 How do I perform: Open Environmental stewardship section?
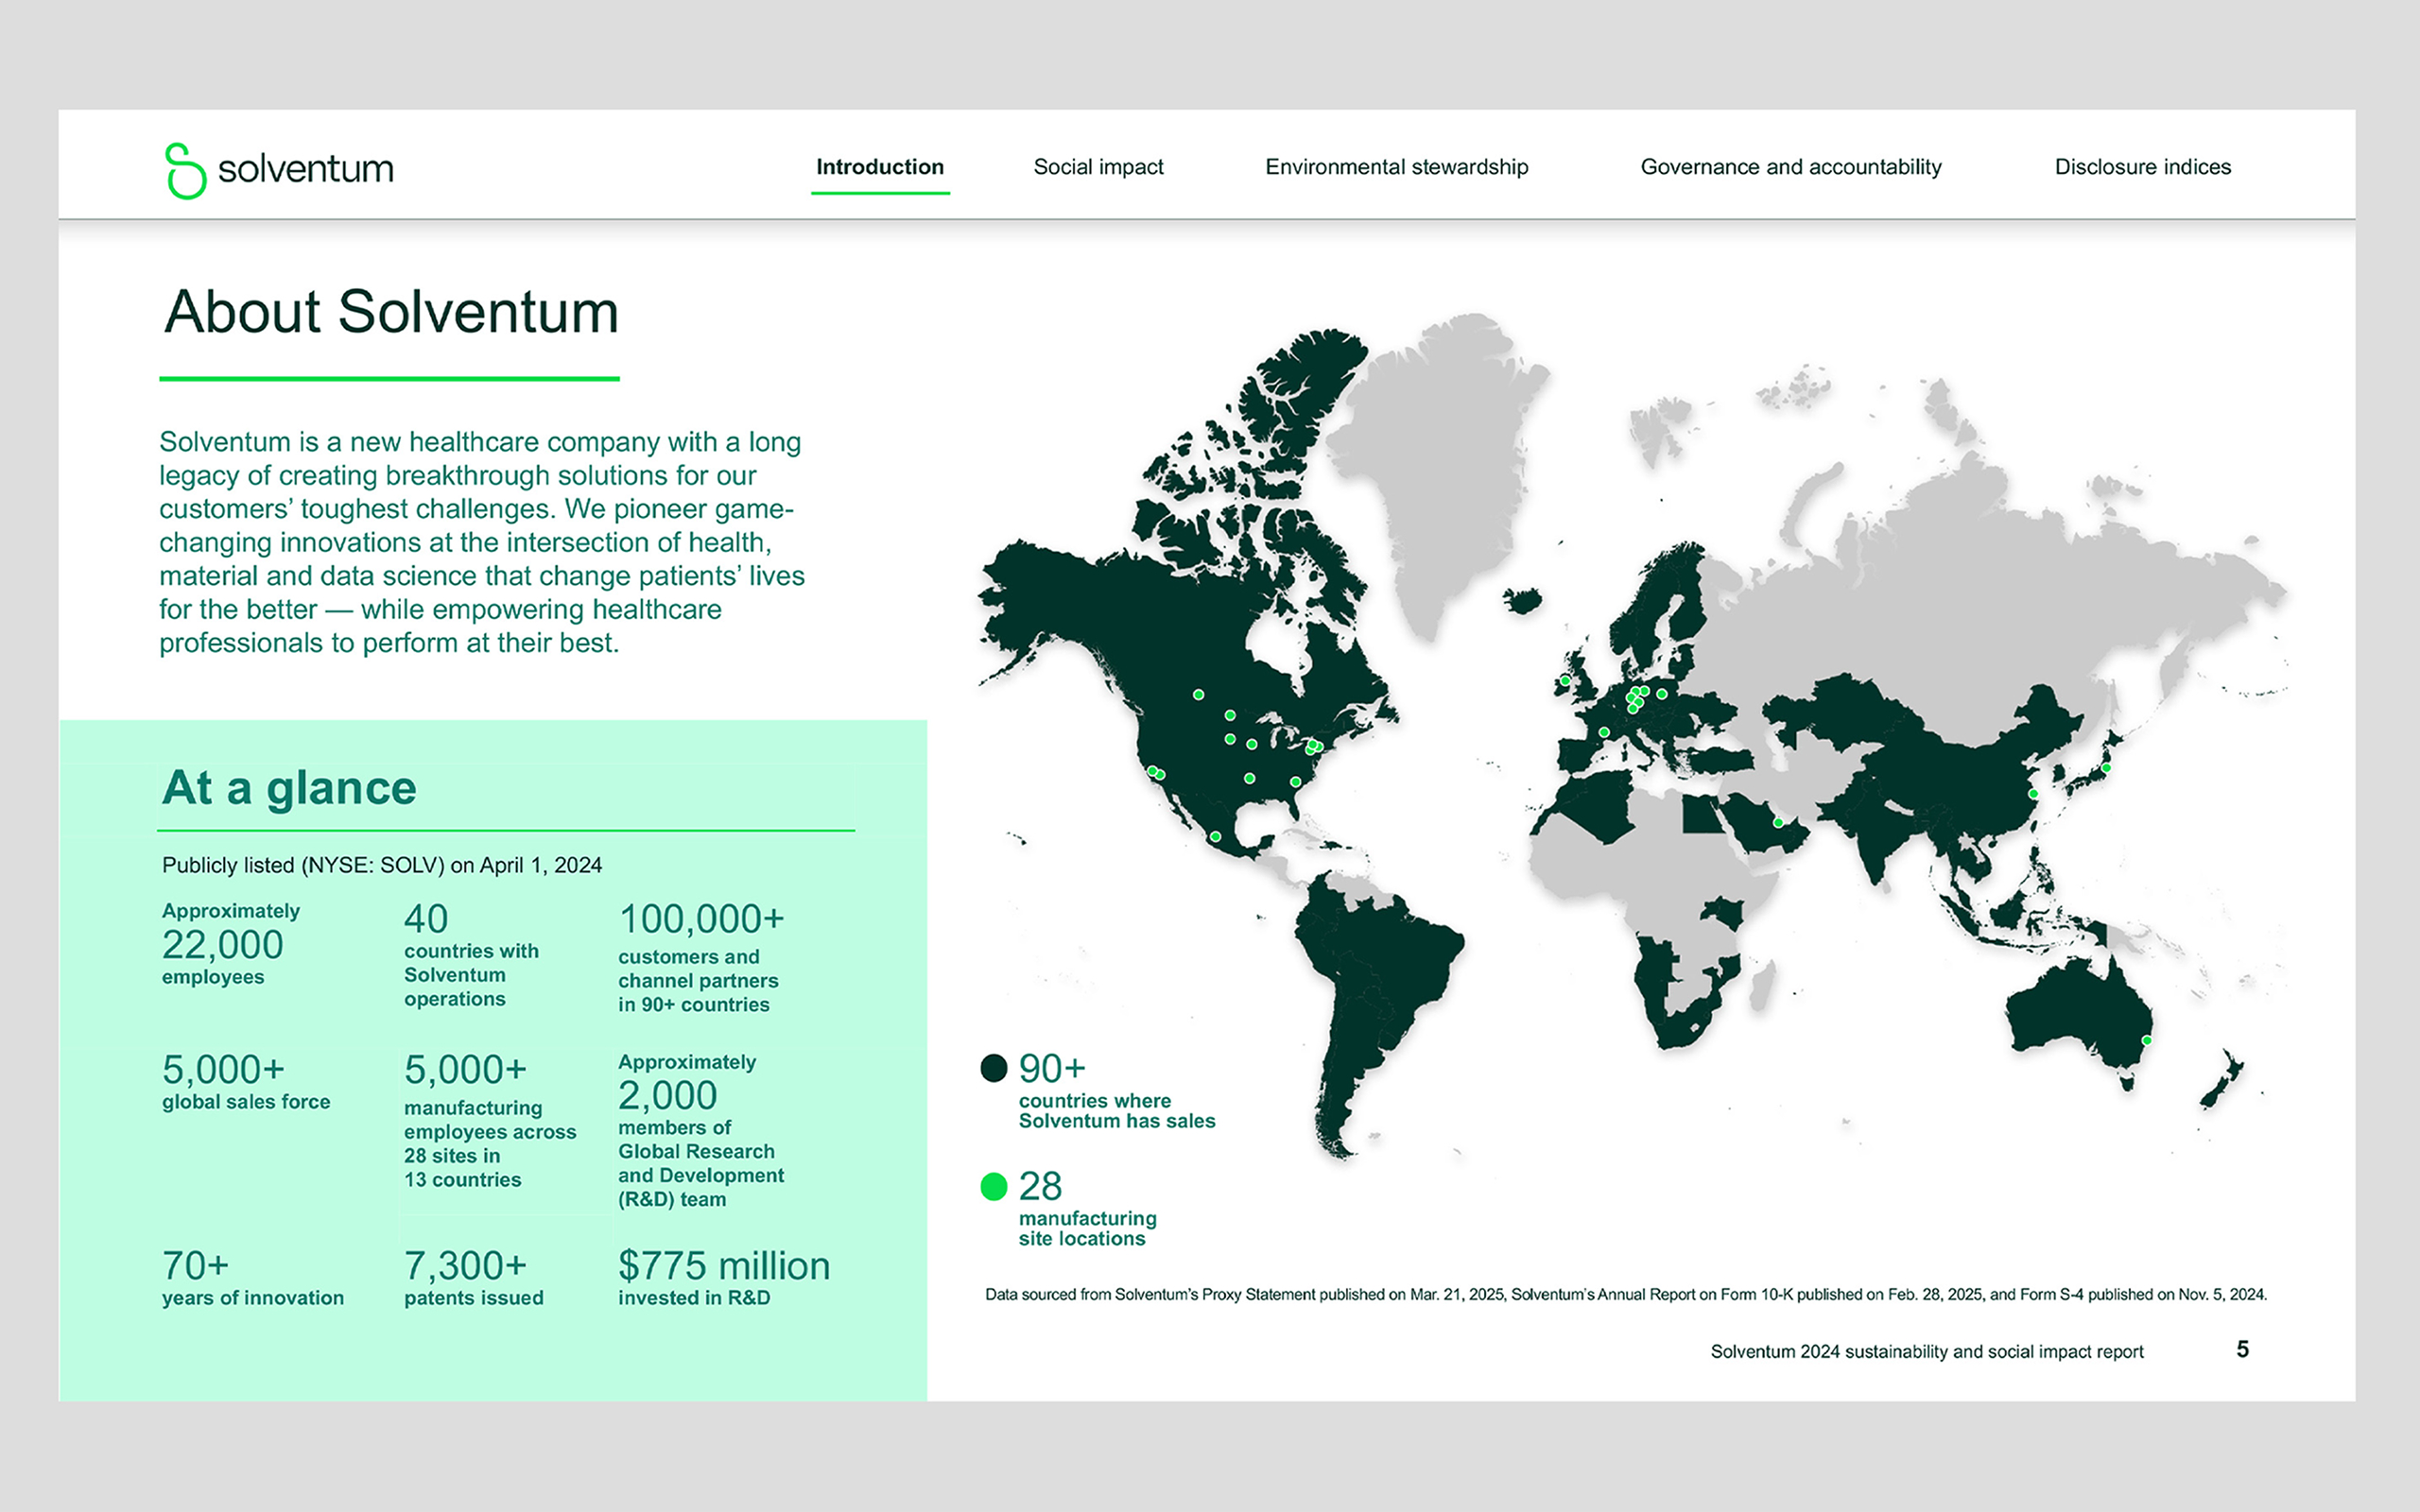(x=1396, y=167)
